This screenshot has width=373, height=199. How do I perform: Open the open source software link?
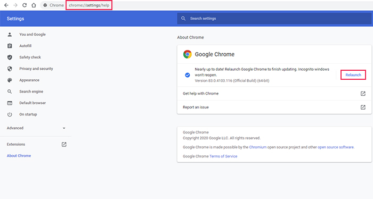point(335,147)
